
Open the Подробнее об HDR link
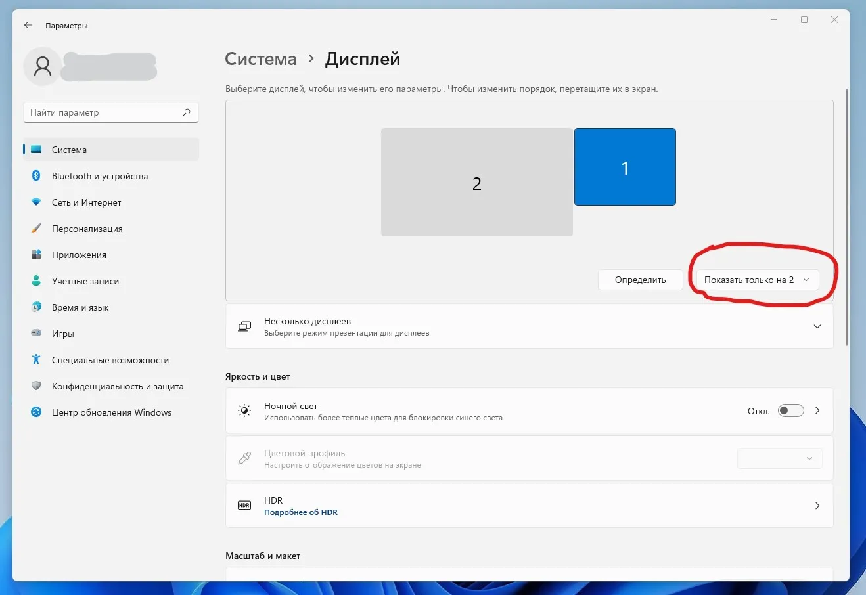point(301,512)
